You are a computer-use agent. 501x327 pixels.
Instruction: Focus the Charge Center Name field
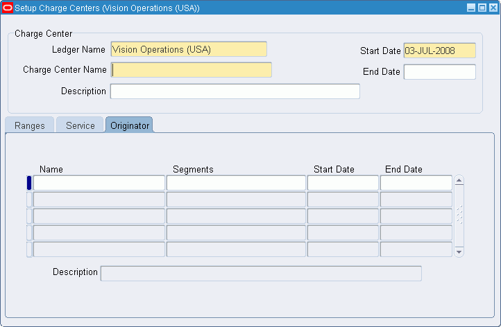click(x=192, y=70)
